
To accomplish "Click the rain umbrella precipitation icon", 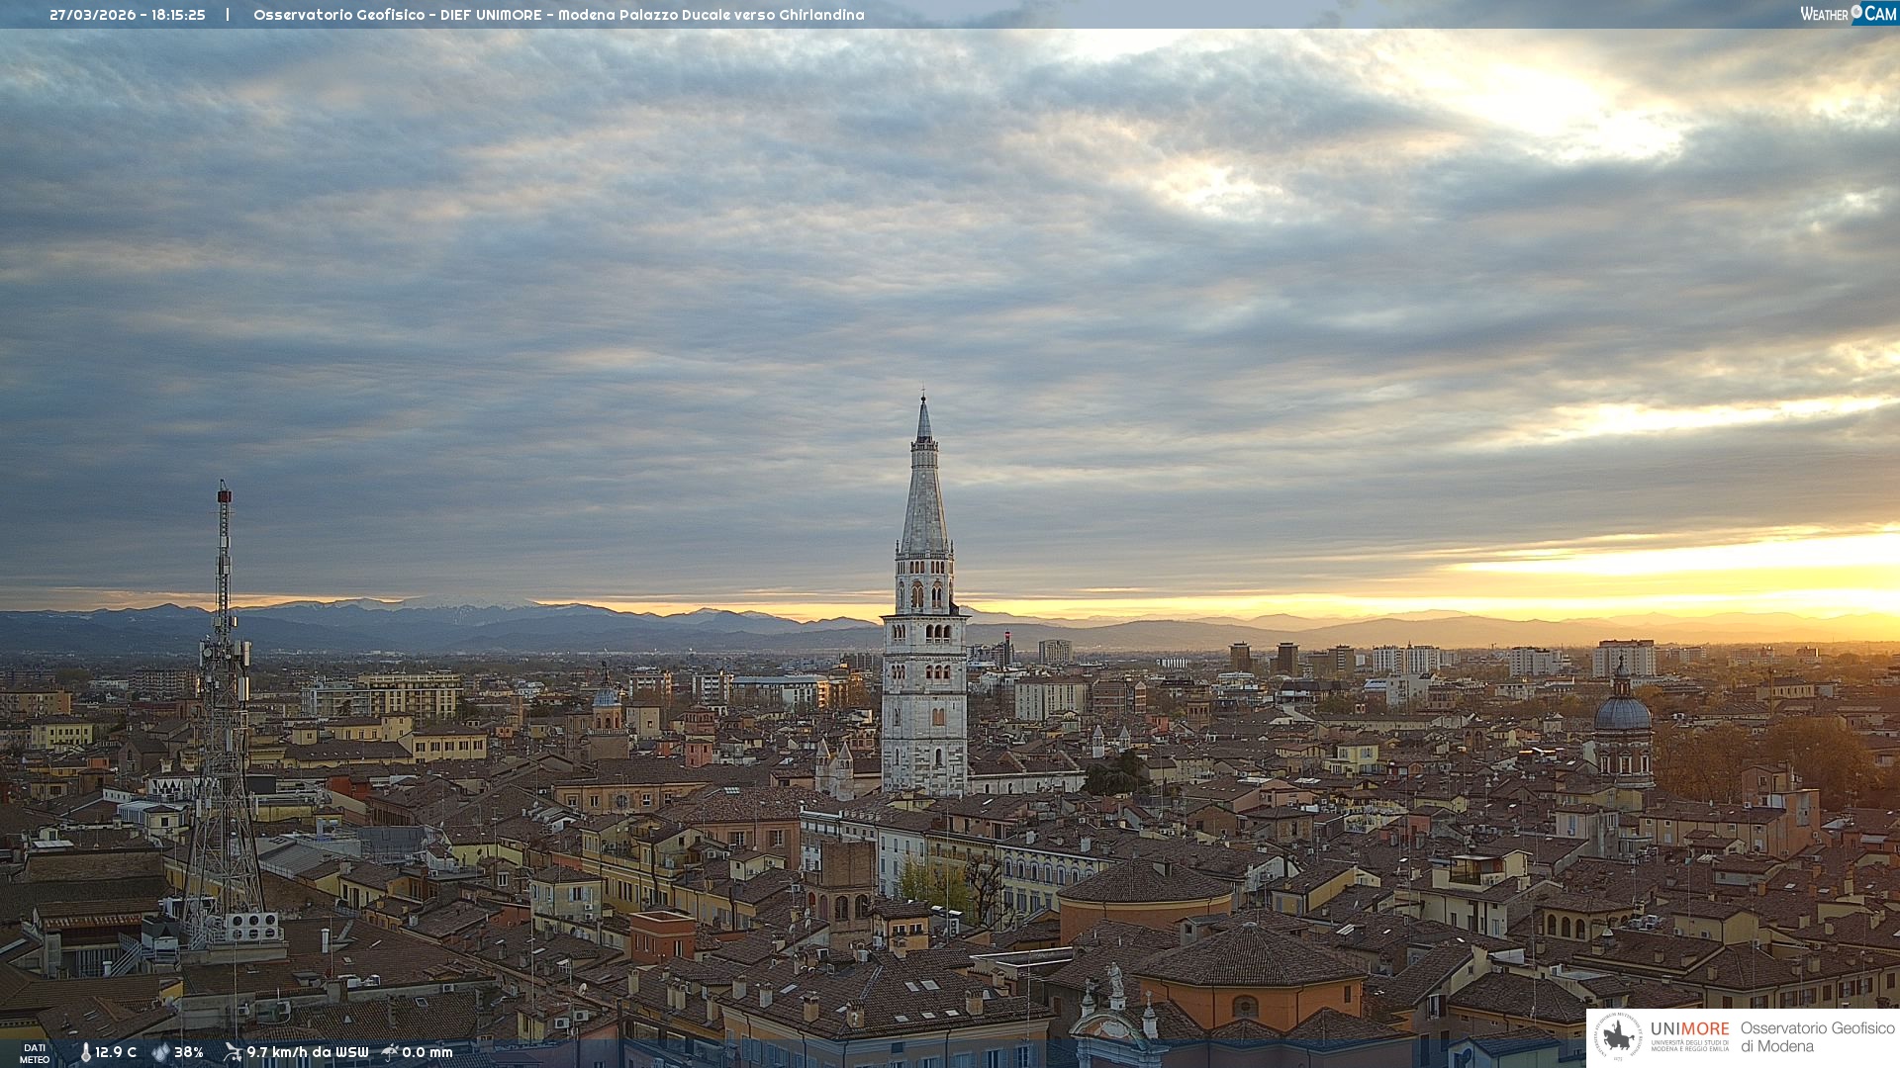I will (x=389, y=1052).
